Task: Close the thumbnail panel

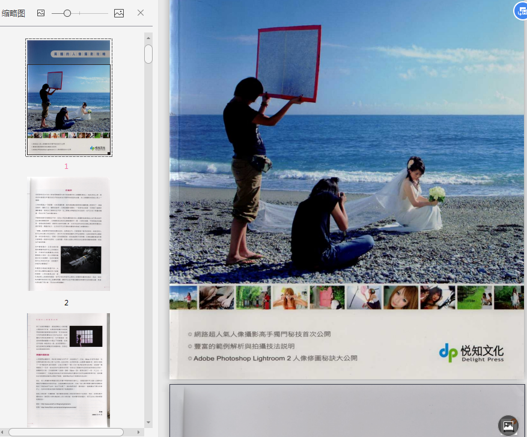Action: pyautogui.click(x=141, y=13)
